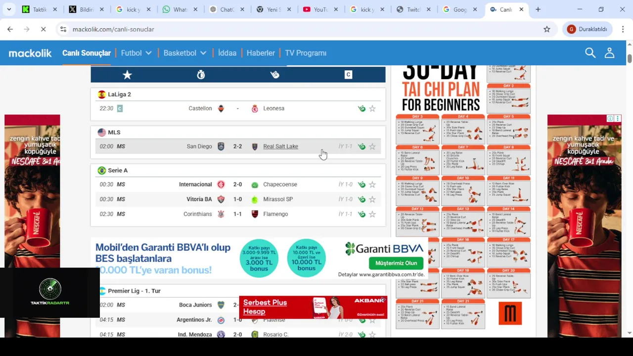Open the Real Salt Lake team link
The image size is (633, 356).
pos(280,146)
